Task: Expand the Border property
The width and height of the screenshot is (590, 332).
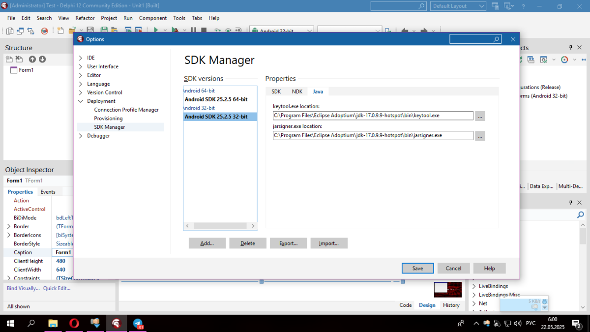Action: 9,227
